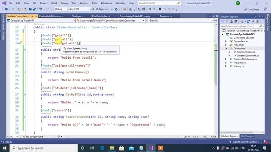
Task: Click Collapse All in Solution Explorer toolbar
Action: pos(253,22)
